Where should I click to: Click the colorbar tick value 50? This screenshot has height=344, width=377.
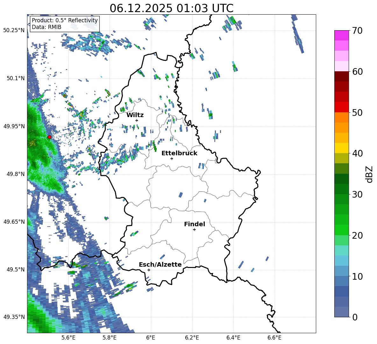coord(357,113)
